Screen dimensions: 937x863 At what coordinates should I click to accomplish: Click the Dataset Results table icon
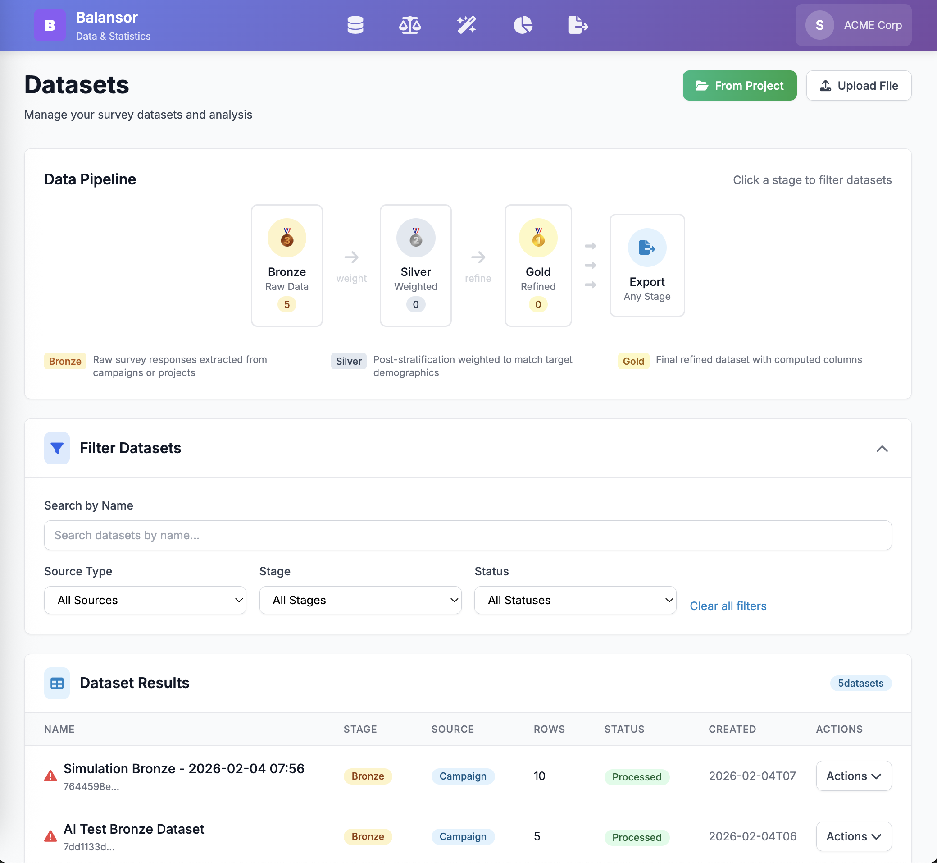[56, 683]
